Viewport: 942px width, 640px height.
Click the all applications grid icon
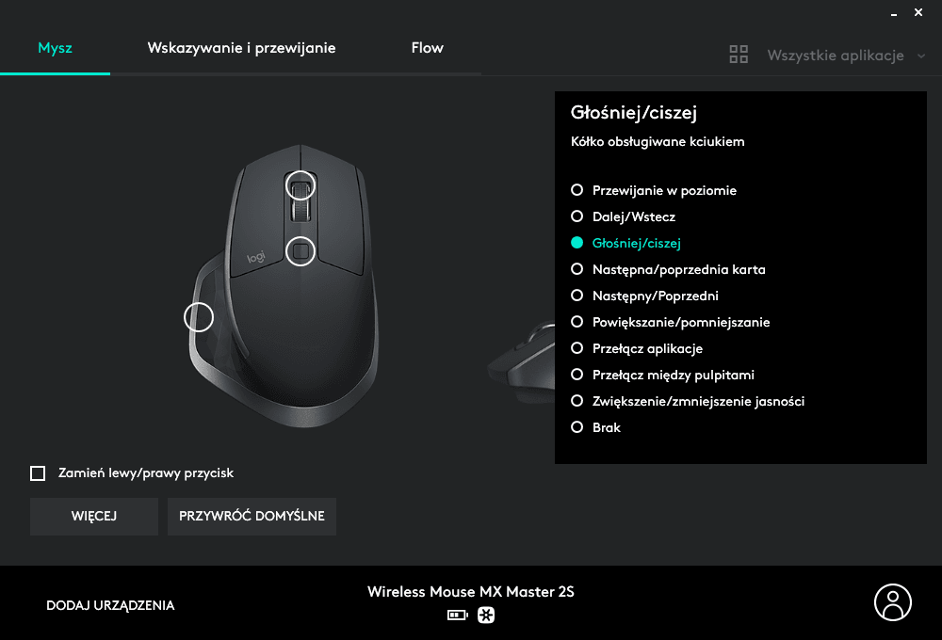739,55
